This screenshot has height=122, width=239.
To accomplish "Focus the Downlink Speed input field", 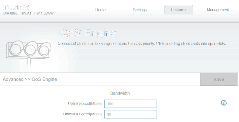I will pyautogui.click(x=130, y=114).
